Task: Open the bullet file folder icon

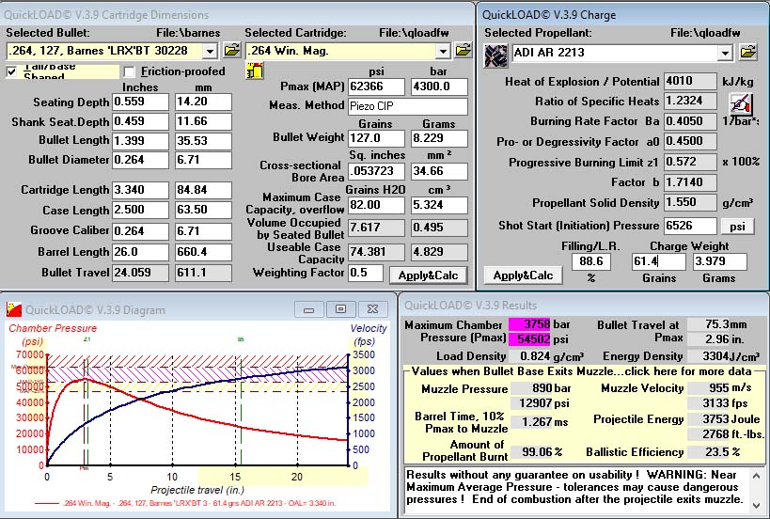Action: click(x=232, y=51)
